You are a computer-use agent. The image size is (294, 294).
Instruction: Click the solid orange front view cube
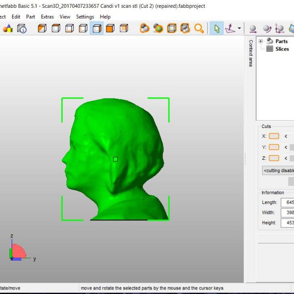(x=110, y=28)
